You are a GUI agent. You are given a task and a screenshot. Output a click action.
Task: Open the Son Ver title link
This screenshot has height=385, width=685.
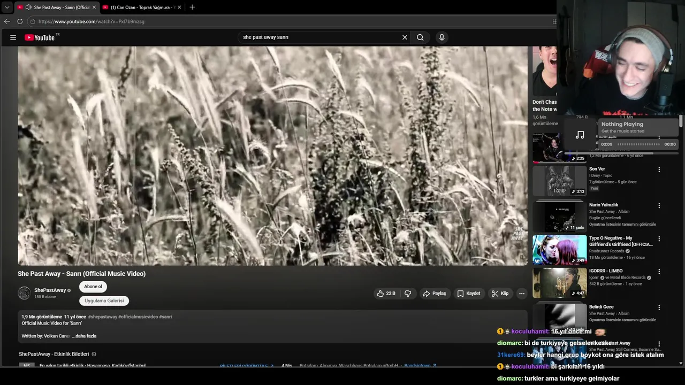[x=597, y=169]
